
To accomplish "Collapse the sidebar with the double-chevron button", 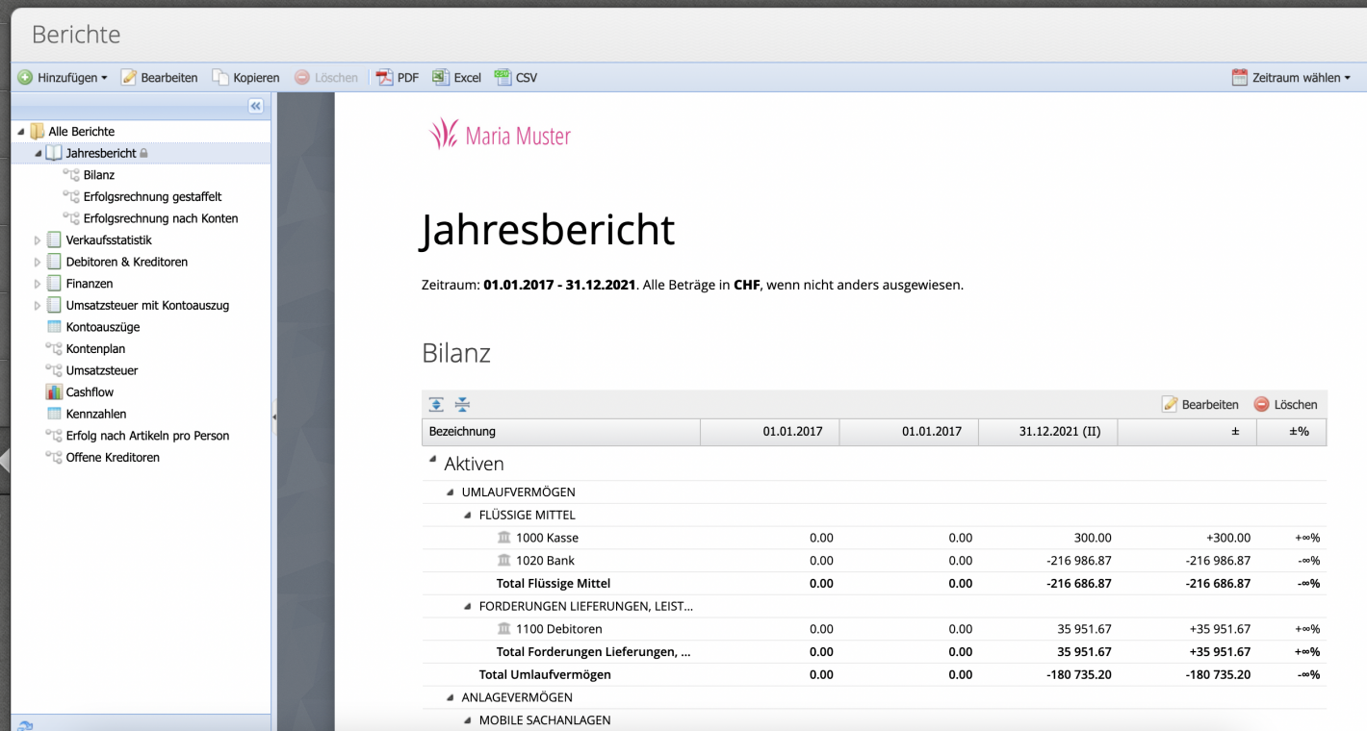I will pyautogui.click(x=255, y=106).
